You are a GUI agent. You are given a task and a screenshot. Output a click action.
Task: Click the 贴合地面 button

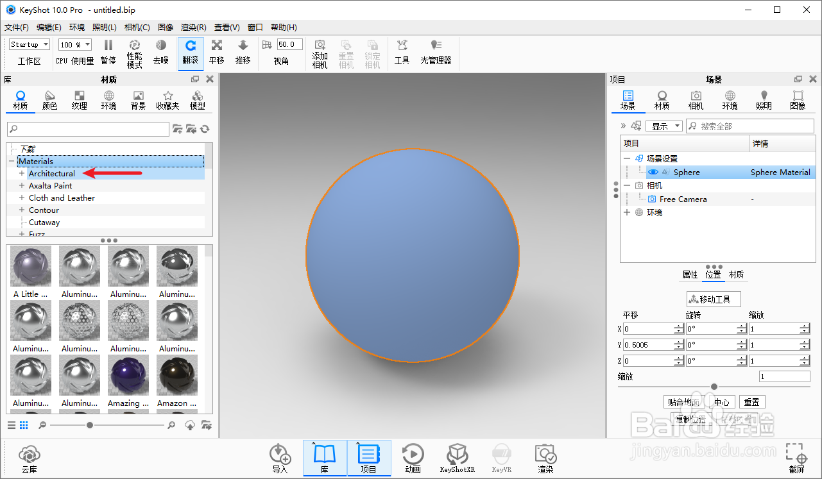[x=683, y=402]
